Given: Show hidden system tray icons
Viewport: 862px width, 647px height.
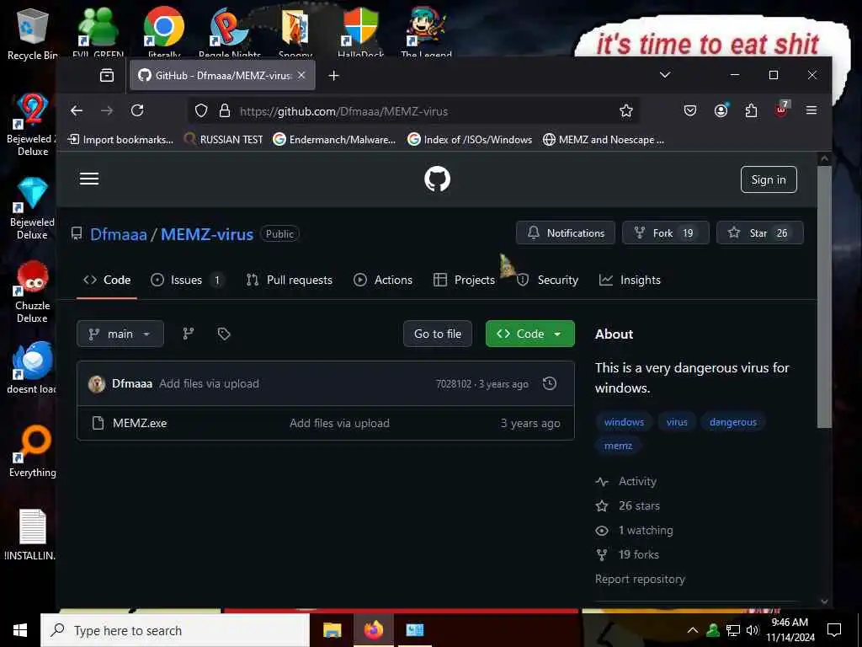Looking at the screenshot, I should point(693,630).
